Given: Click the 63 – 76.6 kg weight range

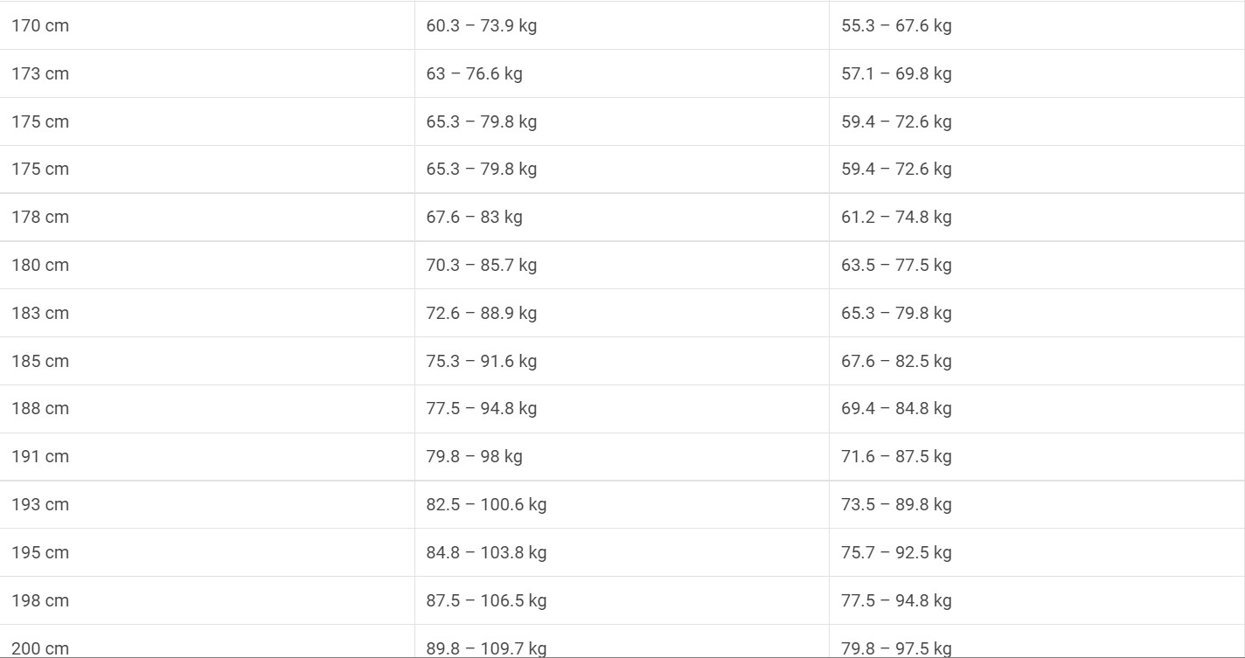Looking at the screenshot, I should (474, 73).
